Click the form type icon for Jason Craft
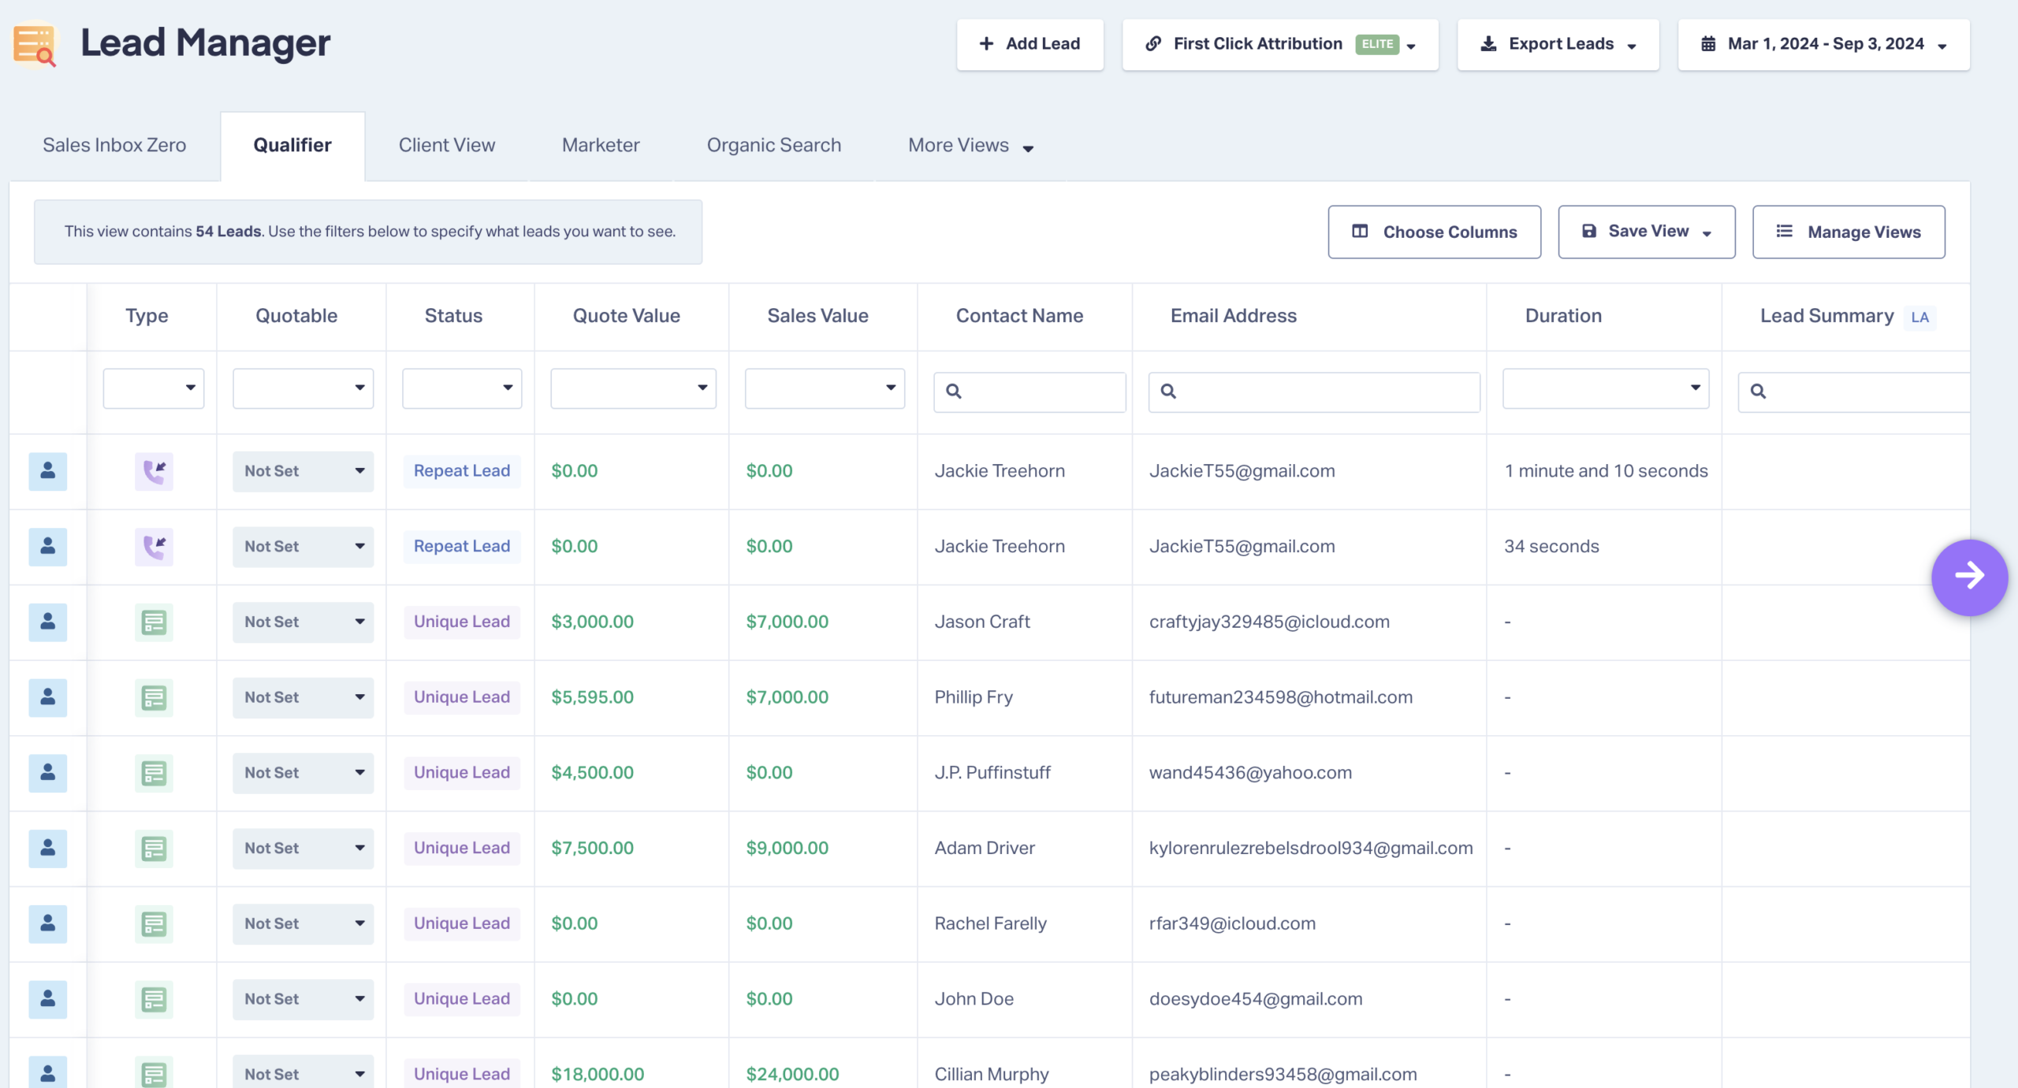 point(154,622)
